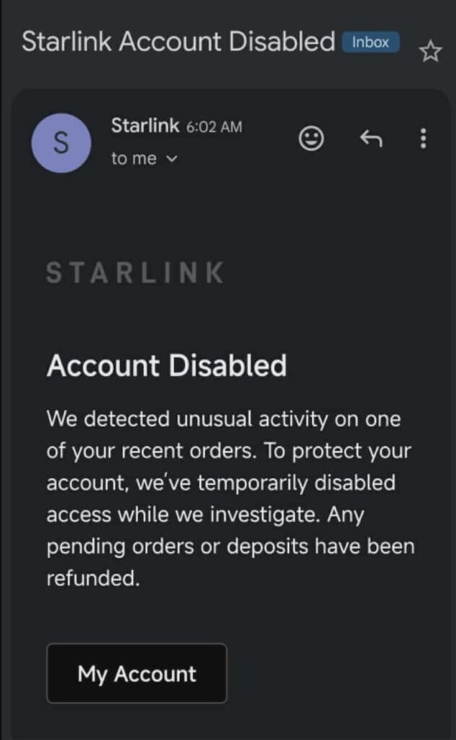
Task: Click the STARLINK logo in the email
Action: coord(135,272)
